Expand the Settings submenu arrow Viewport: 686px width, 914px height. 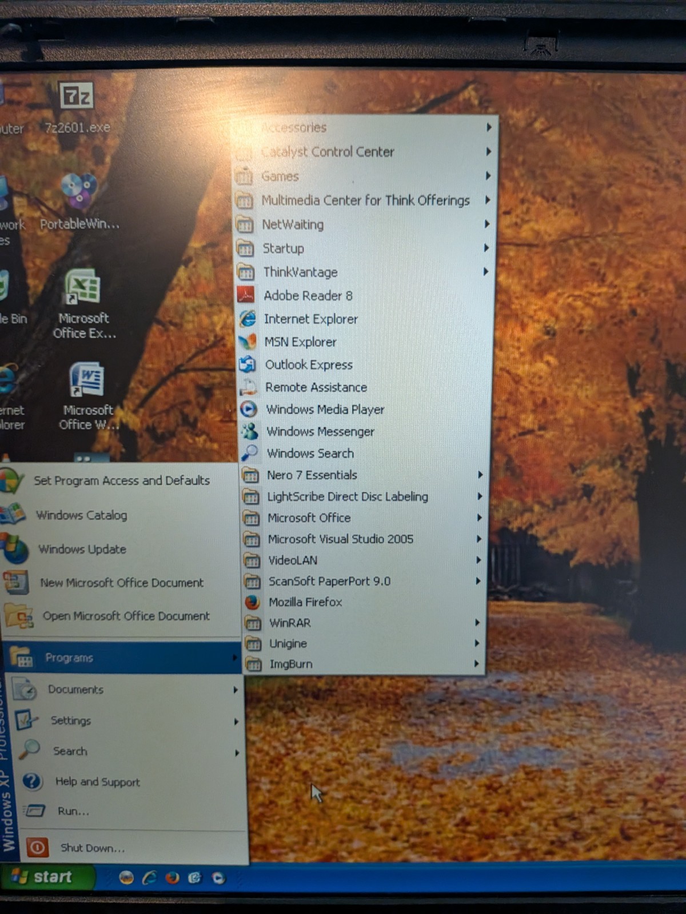pos(237,721)
